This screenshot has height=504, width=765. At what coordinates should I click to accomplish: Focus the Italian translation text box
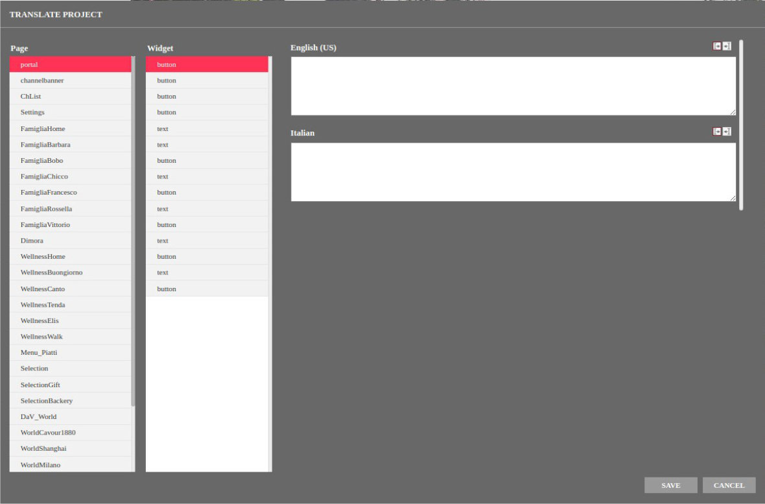pyautogui.click(x=512, y=172)
